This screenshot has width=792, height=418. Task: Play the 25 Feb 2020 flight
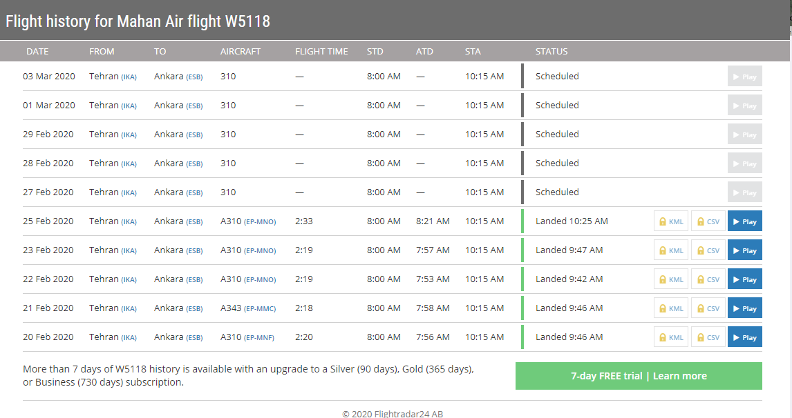point(744,221)
